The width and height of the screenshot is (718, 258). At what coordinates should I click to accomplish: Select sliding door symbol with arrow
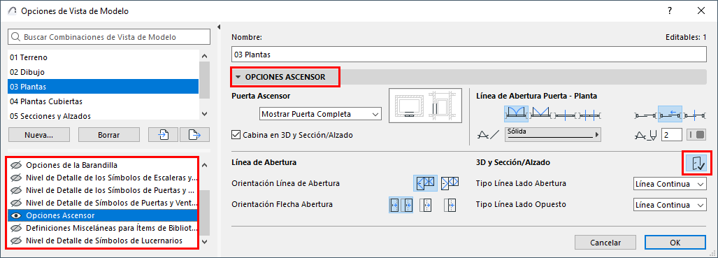[x=670, y=113]
